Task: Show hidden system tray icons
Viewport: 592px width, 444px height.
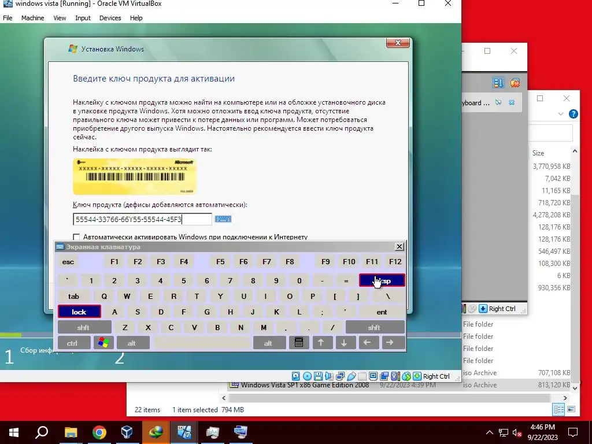Action: click(x=489, y=432)
